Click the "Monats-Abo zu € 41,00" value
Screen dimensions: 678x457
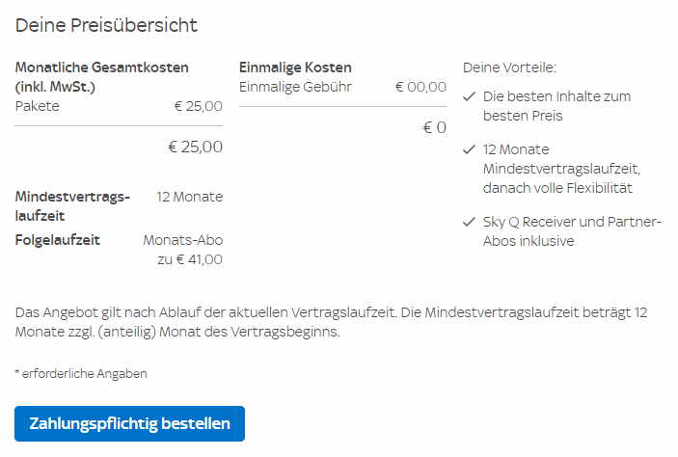[x=183, y=250]
